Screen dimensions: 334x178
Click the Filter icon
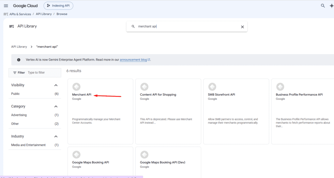click(15, 73)
